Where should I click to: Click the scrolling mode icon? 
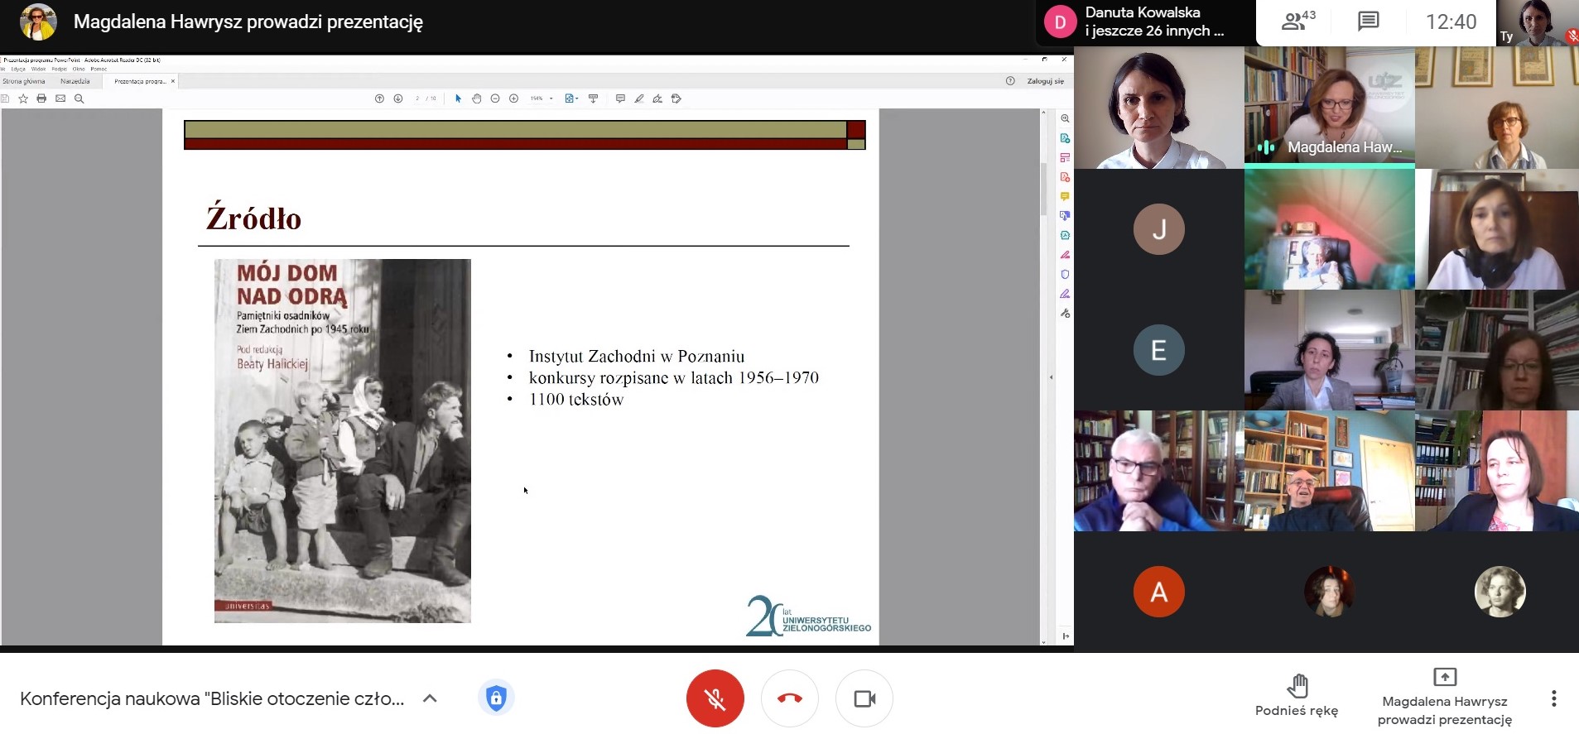pos(593,98)
